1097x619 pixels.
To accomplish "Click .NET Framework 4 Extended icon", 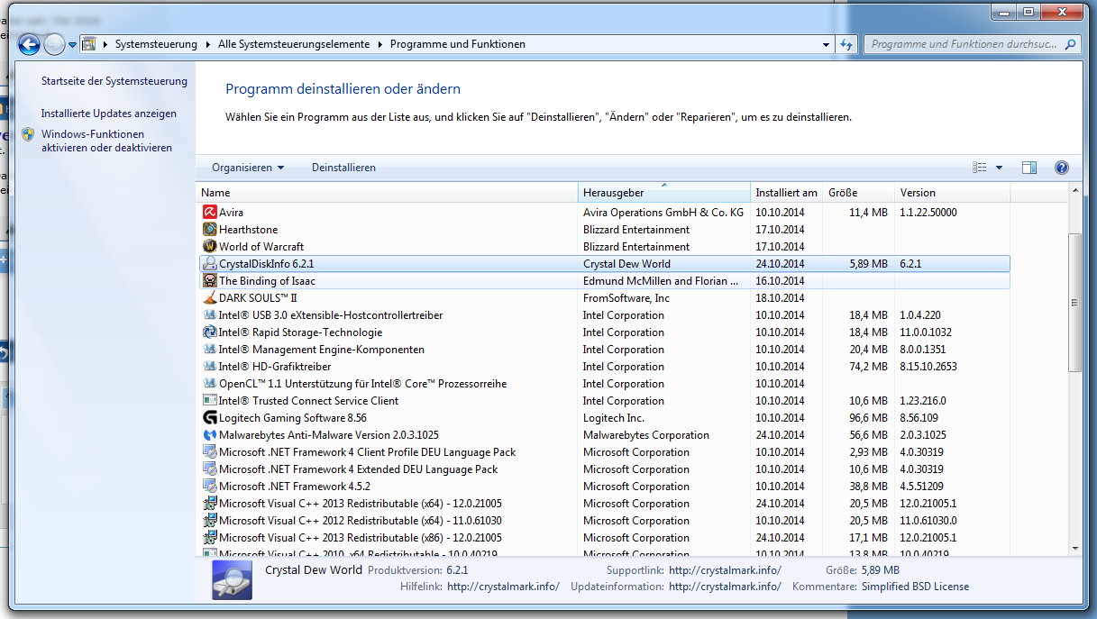I will (209, 469).
